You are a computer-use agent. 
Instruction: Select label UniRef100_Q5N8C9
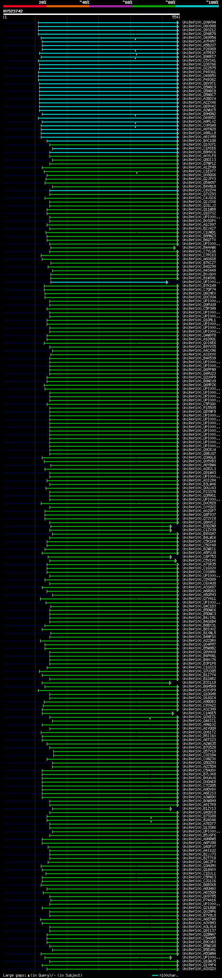[199, 87]
